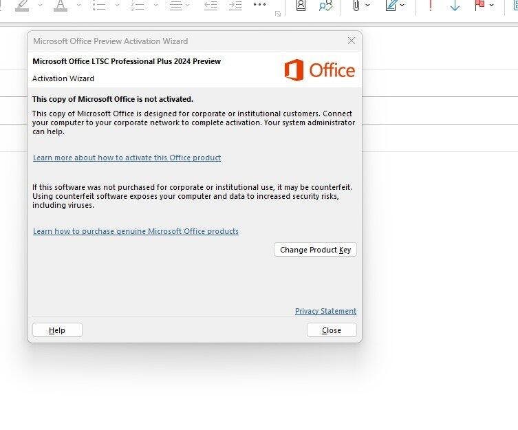Open the Privacy Statement link
The height and width of the screenshot is (430, 518).
(x=325, y=311)
